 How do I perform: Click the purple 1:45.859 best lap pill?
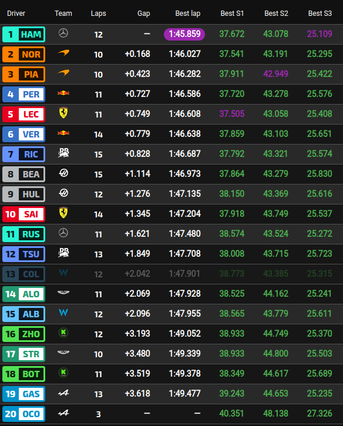click(184, 34)
